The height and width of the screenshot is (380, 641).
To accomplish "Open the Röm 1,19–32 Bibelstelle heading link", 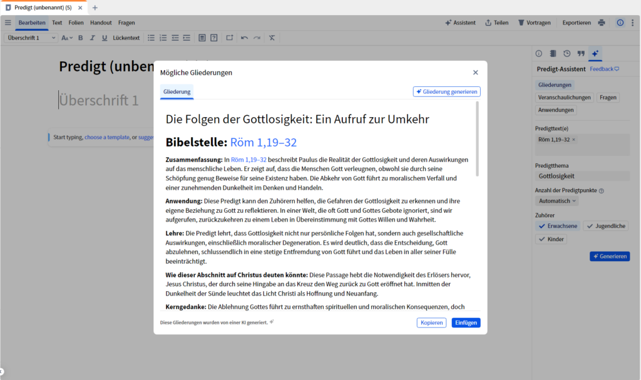I will click(264, 142).
